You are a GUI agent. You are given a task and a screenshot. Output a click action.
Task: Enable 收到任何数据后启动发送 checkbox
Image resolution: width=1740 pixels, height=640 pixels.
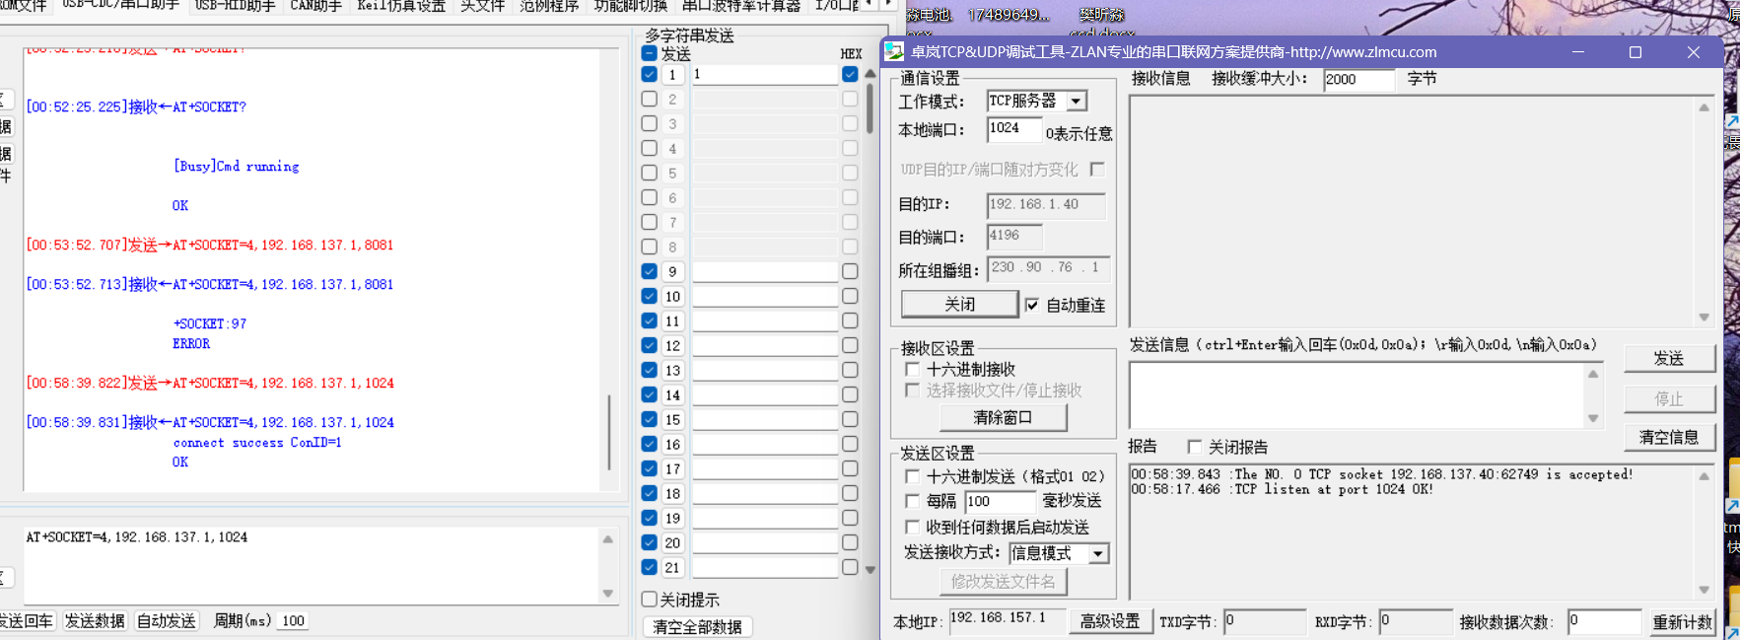[x=912, y=527]
